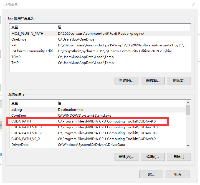The width and height of the screenshot is (200, 185).
Task: Click 新建(W)... button for system variables
Action: coord(126,157)
